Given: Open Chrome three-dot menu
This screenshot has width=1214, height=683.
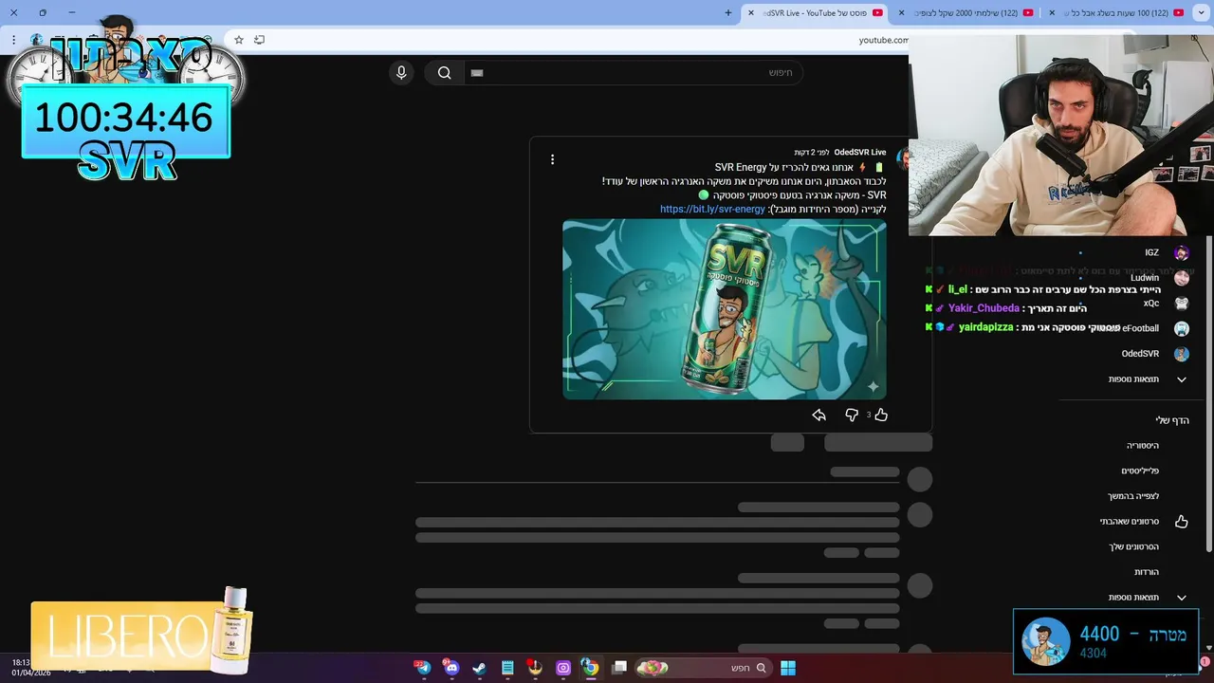Looking at the screenshot, I should [x=14, y=40].
